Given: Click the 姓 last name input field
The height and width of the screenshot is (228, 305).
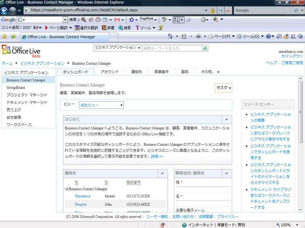Looking at the screenshot, I should [x=203, y=190].
